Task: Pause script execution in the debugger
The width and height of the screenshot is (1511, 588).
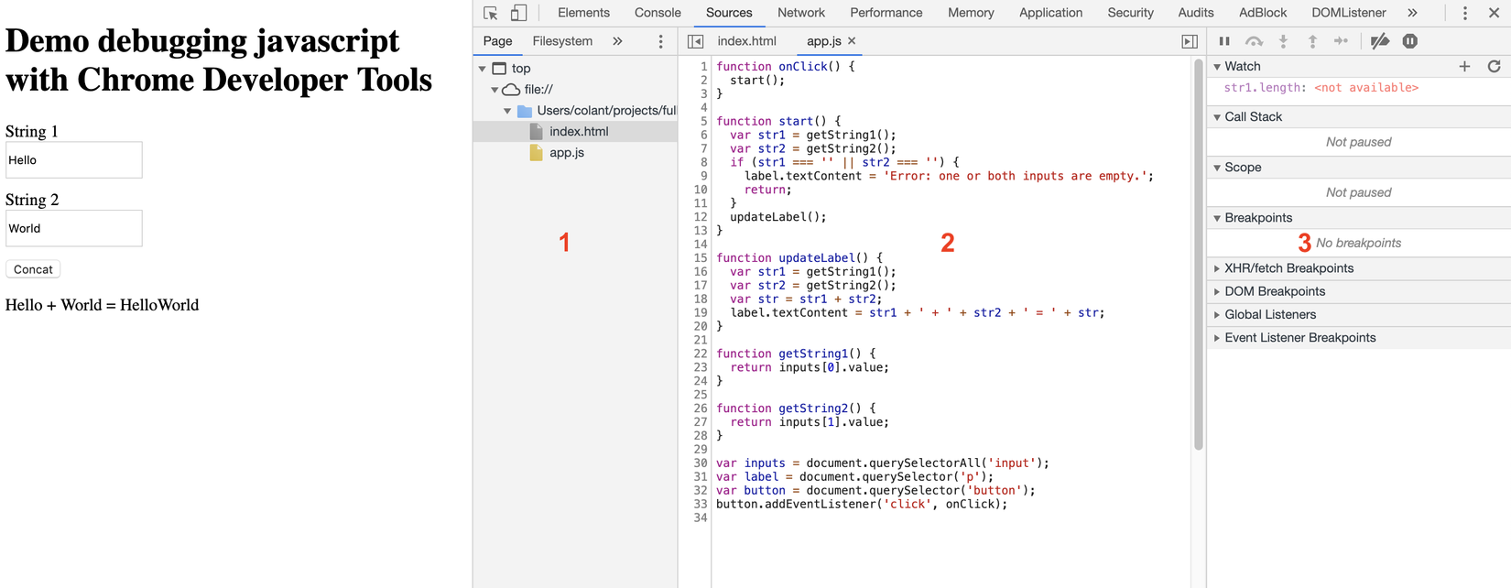Action: click(x=1224, y=41)
